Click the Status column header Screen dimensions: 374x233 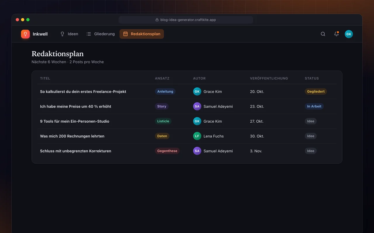click(312, 78)
